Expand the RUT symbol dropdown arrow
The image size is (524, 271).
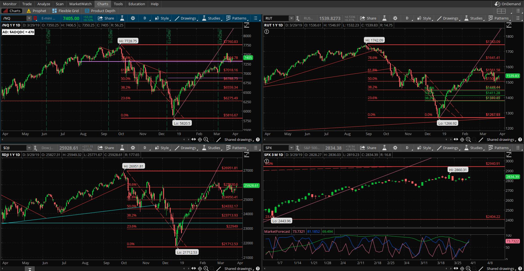coord(291,18)
